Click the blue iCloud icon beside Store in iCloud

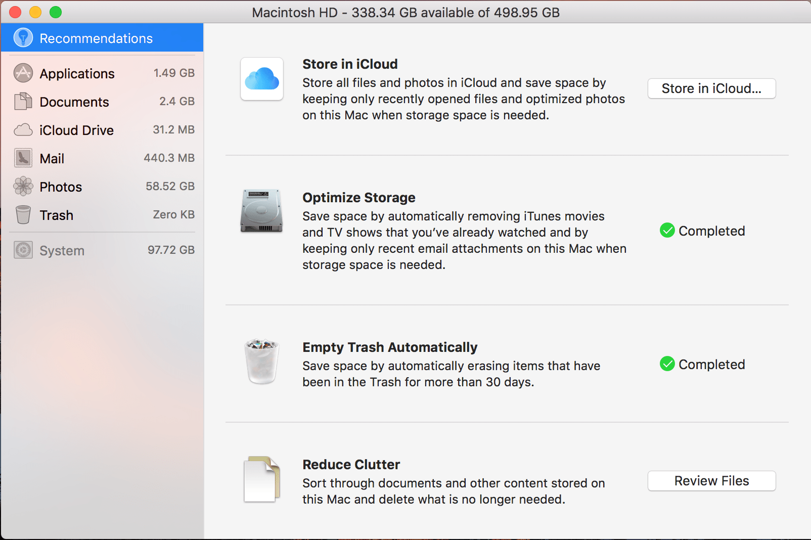261,79
